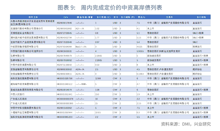The width and height of the screenshot is (220, 131).
Task: Select issuer 乌鲁木齐经济技术开发区建发国有资本投资运营(集团)有限公司
Action: click(32, 23)
